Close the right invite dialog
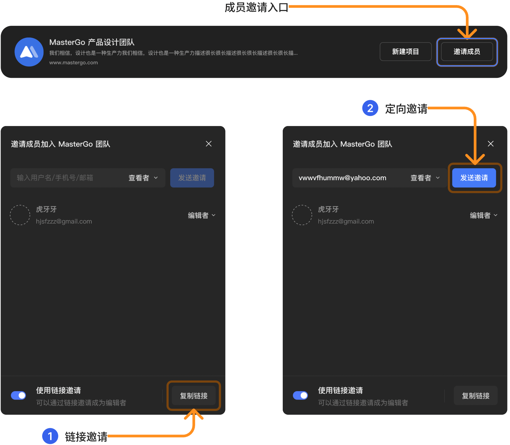 (x=490, y=144)
